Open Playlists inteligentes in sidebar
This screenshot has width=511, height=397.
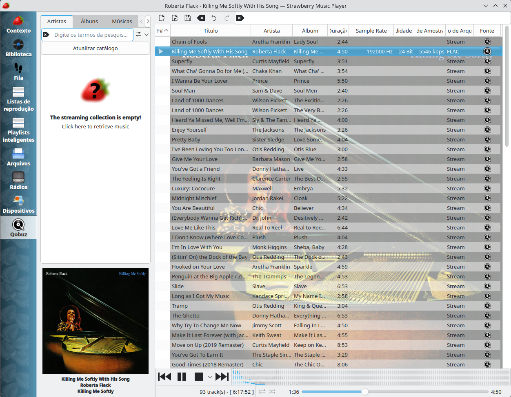click(18, 130)
